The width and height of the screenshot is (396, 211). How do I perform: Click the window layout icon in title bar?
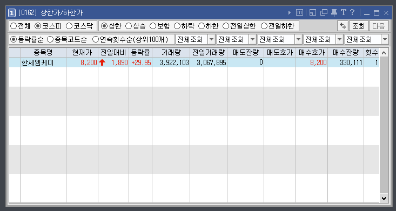[313, 12]
